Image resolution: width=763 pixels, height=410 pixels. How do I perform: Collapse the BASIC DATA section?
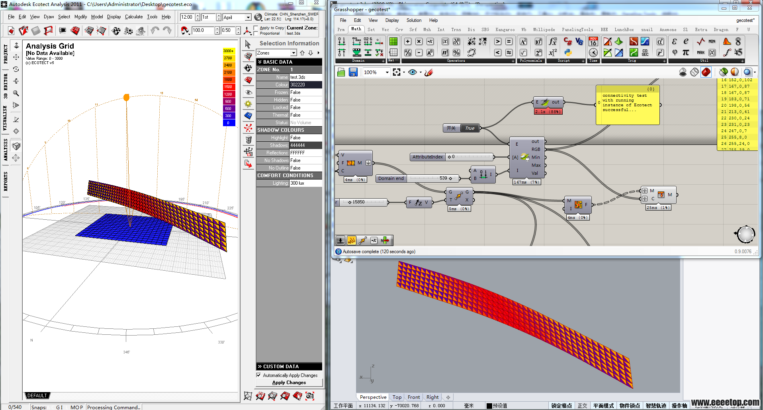coord(289,62)
